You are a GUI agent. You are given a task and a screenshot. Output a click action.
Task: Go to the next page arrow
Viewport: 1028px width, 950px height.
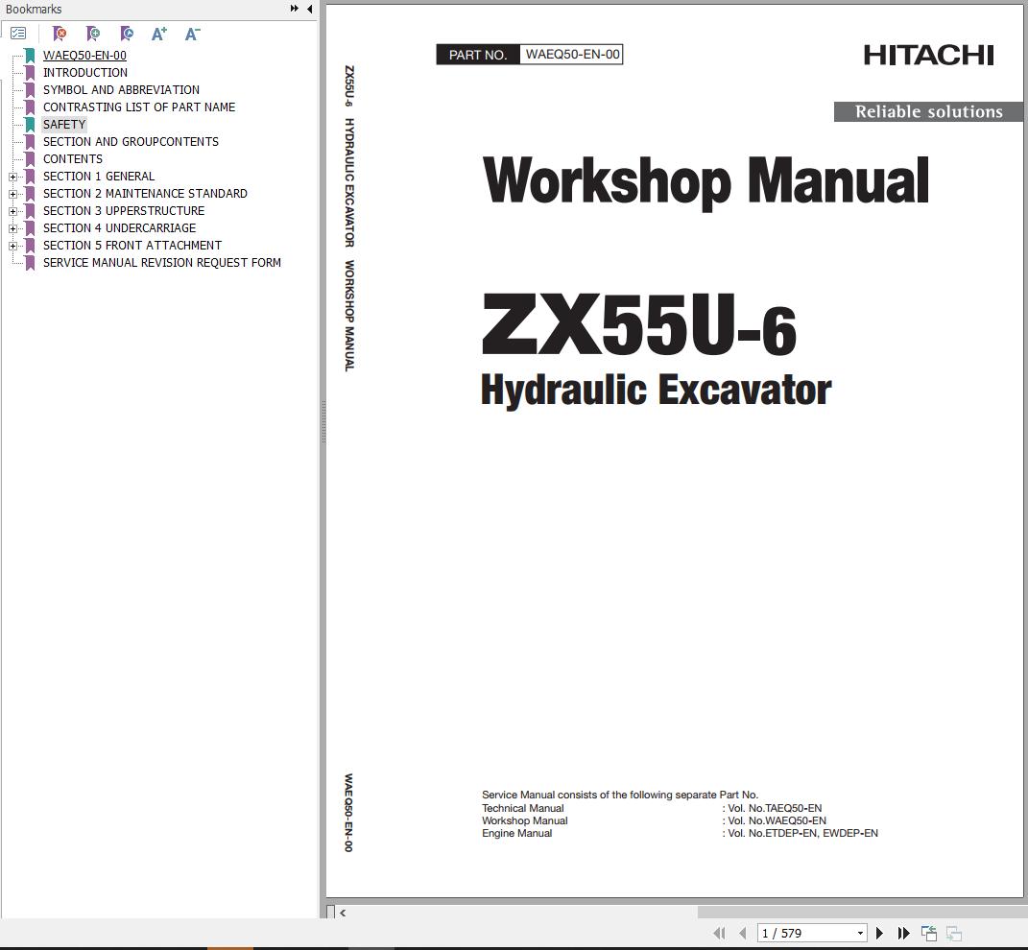click(880, 933)
